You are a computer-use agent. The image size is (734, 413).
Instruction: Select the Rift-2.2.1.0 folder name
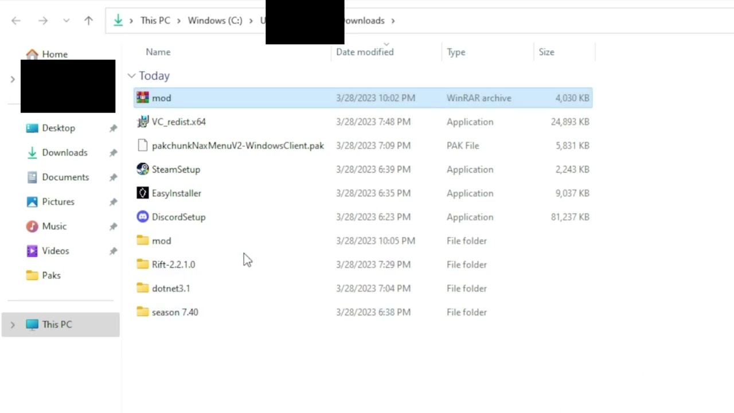173,264
